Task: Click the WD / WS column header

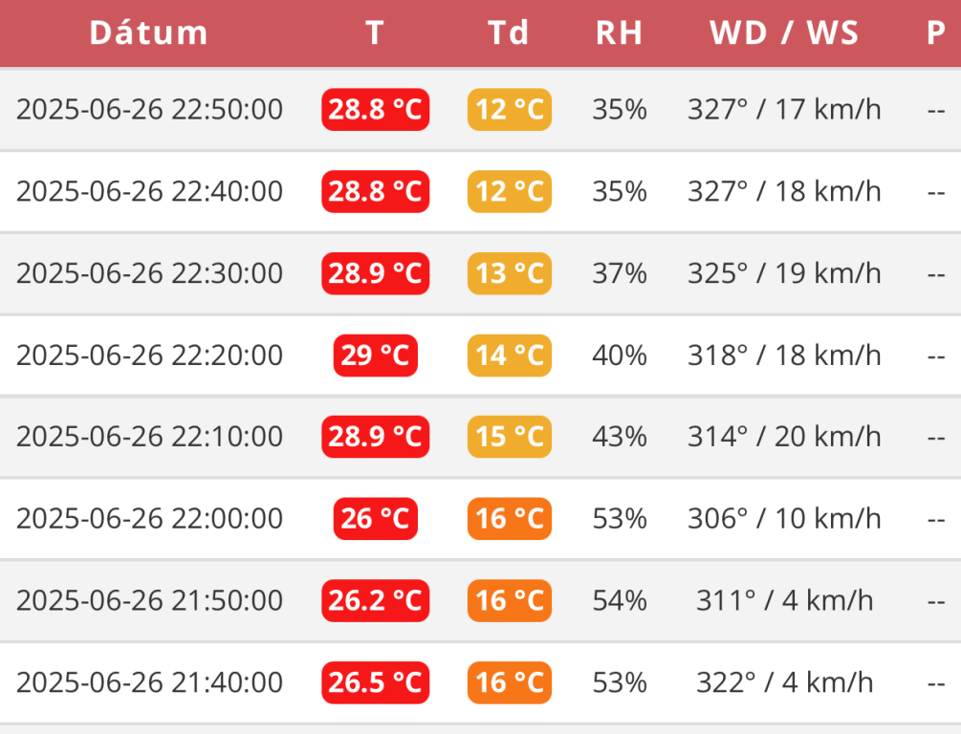Action: point(784,32)
